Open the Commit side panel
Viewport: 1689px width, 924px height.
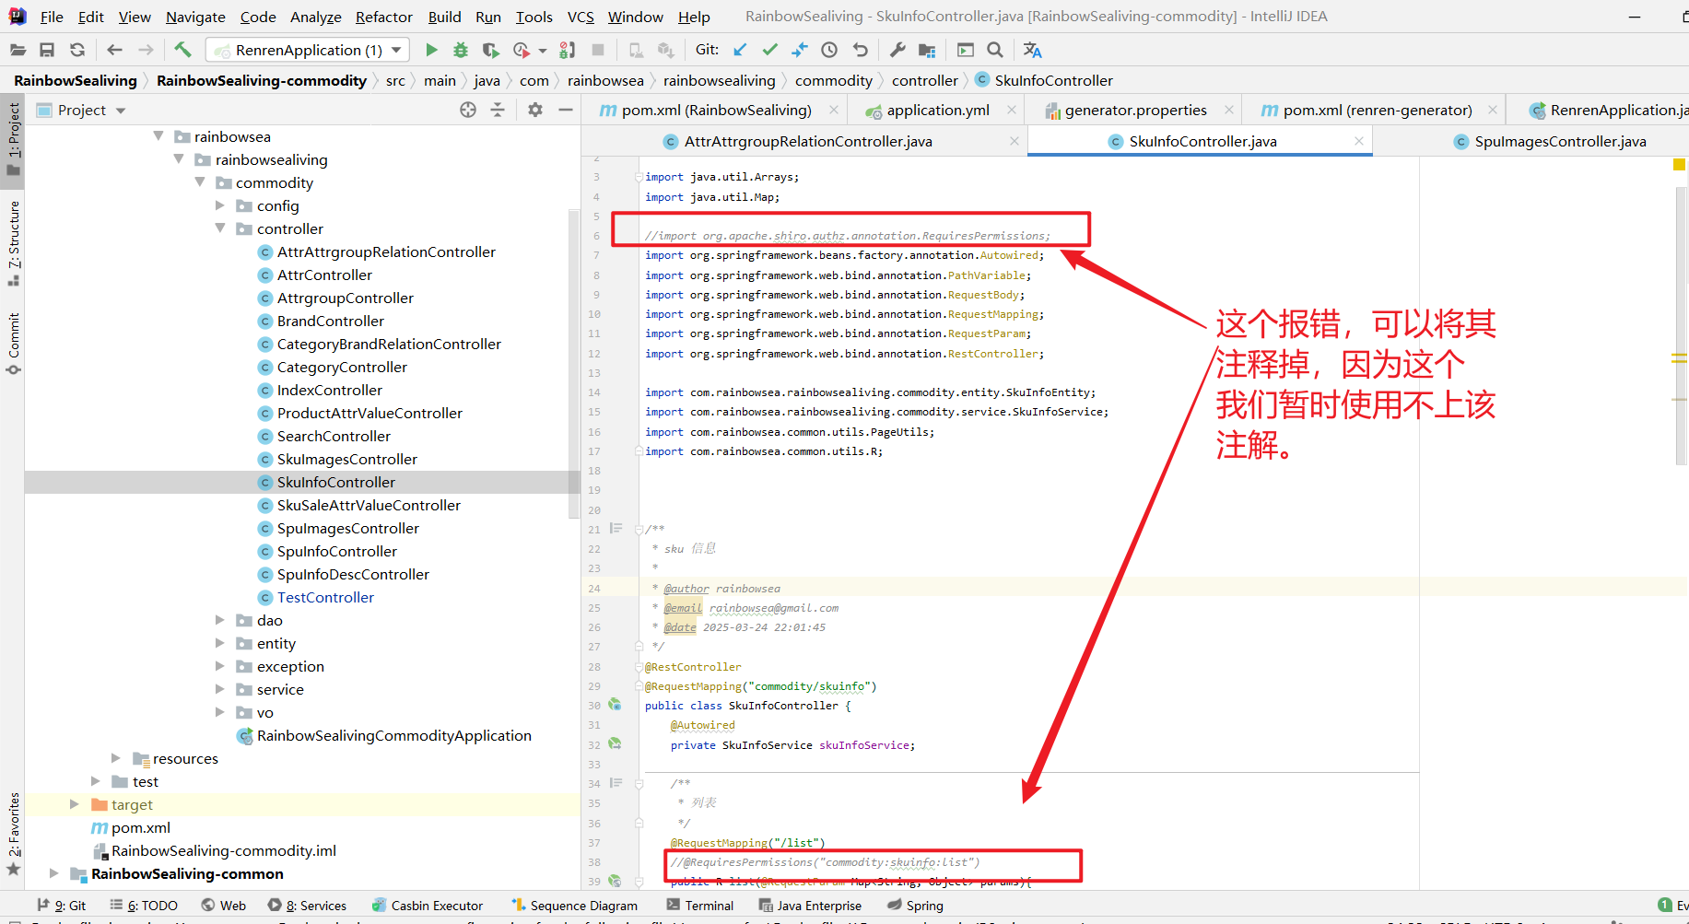13,344
